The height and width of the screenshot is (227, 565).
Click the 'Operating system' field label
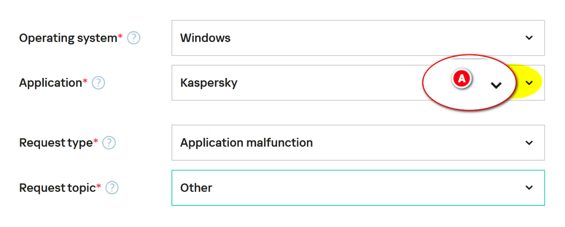click(x=68, y=38)
